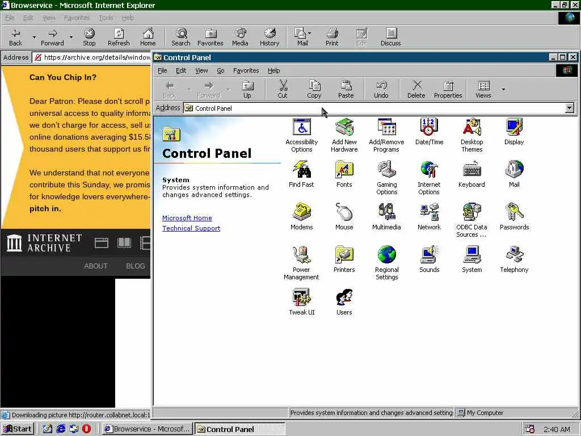Click Home in Internet Explorer toolbar
The image size is (581, 436).
148,37
